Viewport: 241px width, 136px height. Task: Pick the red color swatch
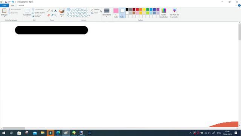coord(137,9)
